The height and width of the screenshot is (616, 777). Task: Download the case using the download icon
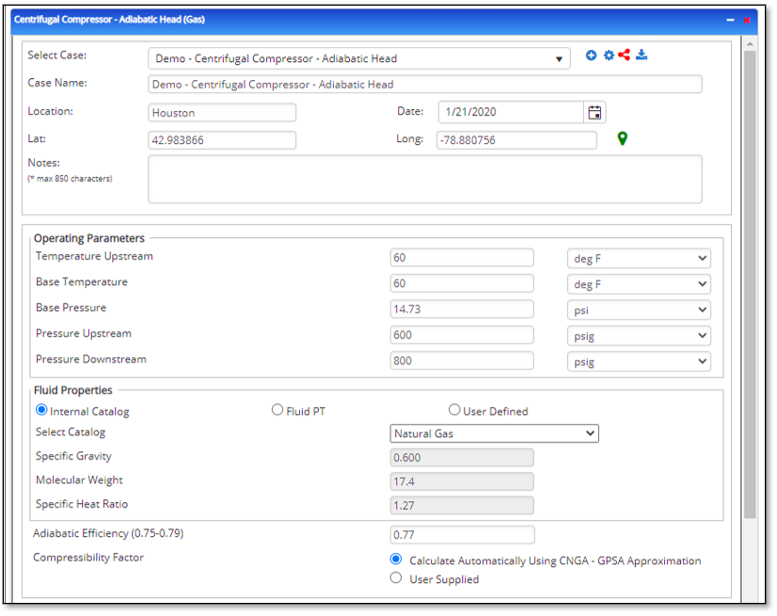(642, 55)
